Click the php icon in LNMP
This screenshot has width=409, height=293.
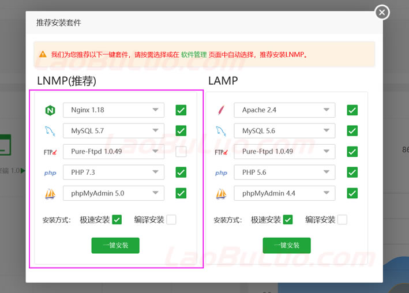50,173
